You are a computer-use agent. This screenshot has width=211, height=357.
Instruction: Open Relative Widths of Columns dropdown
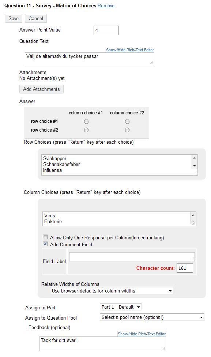(112, 291)
